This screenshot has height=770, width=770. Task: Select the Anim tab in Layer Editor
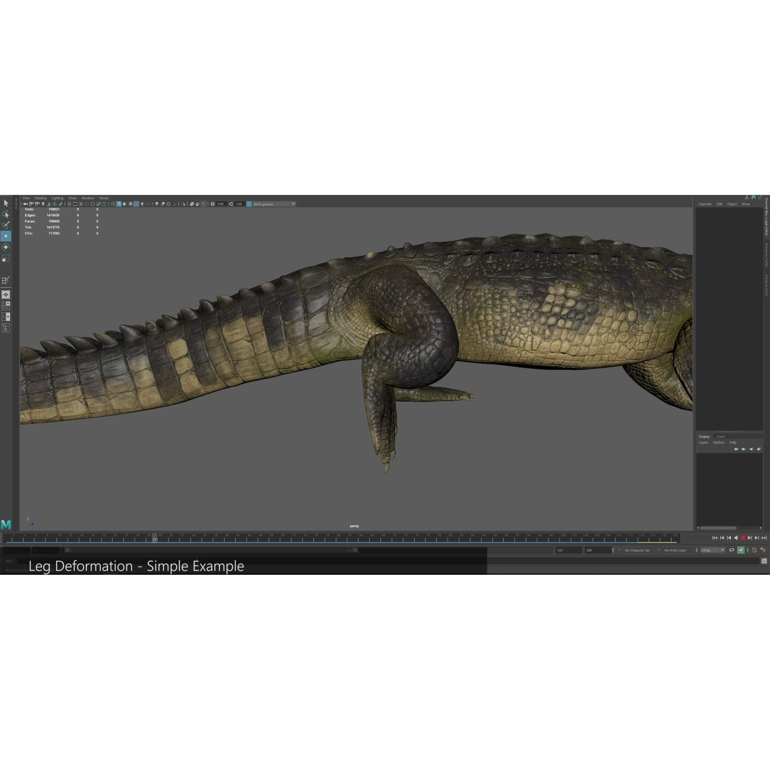(x=721, y=436)
